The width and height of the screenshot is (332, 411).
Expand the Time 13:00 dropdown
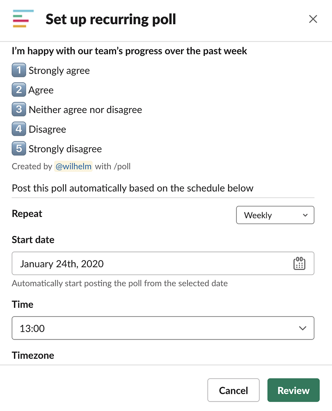(x=163, y=328)
